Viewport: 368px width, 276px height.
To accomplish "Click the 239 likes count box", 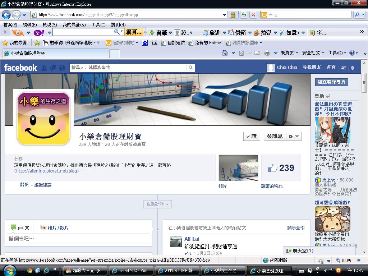I will click(x=281, y=168).
